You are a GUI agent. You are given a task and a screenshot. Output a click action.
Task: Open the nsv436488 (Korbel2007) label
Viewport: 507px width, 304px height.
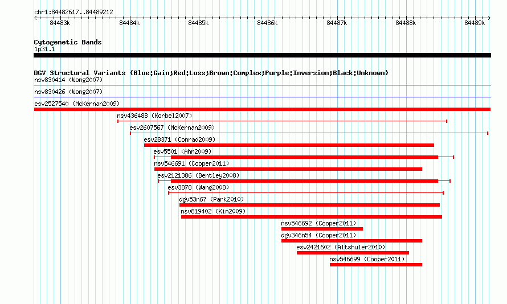(154, 116)
